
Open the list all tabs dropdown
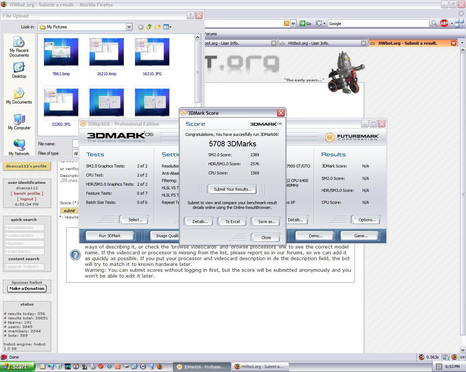[x=462, y=43]
